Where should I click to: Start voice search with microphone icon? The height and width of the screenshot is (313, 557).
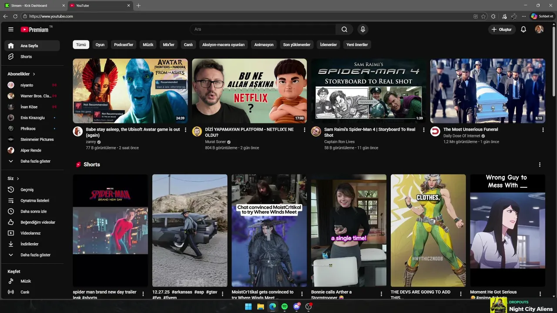[x=362, y=29]
